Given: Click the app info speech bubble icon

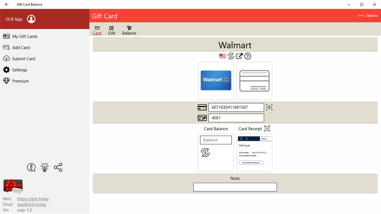Looking at the screenshot, I should point(31,167).
